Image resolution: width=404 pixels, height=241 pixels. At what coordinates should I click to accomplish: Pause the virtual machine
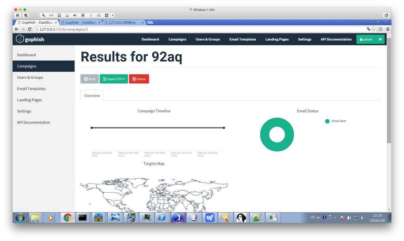coord(18,15)
